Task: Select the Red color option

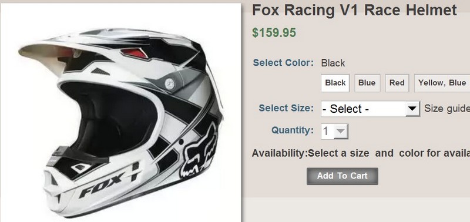Action: pos(397,83)
